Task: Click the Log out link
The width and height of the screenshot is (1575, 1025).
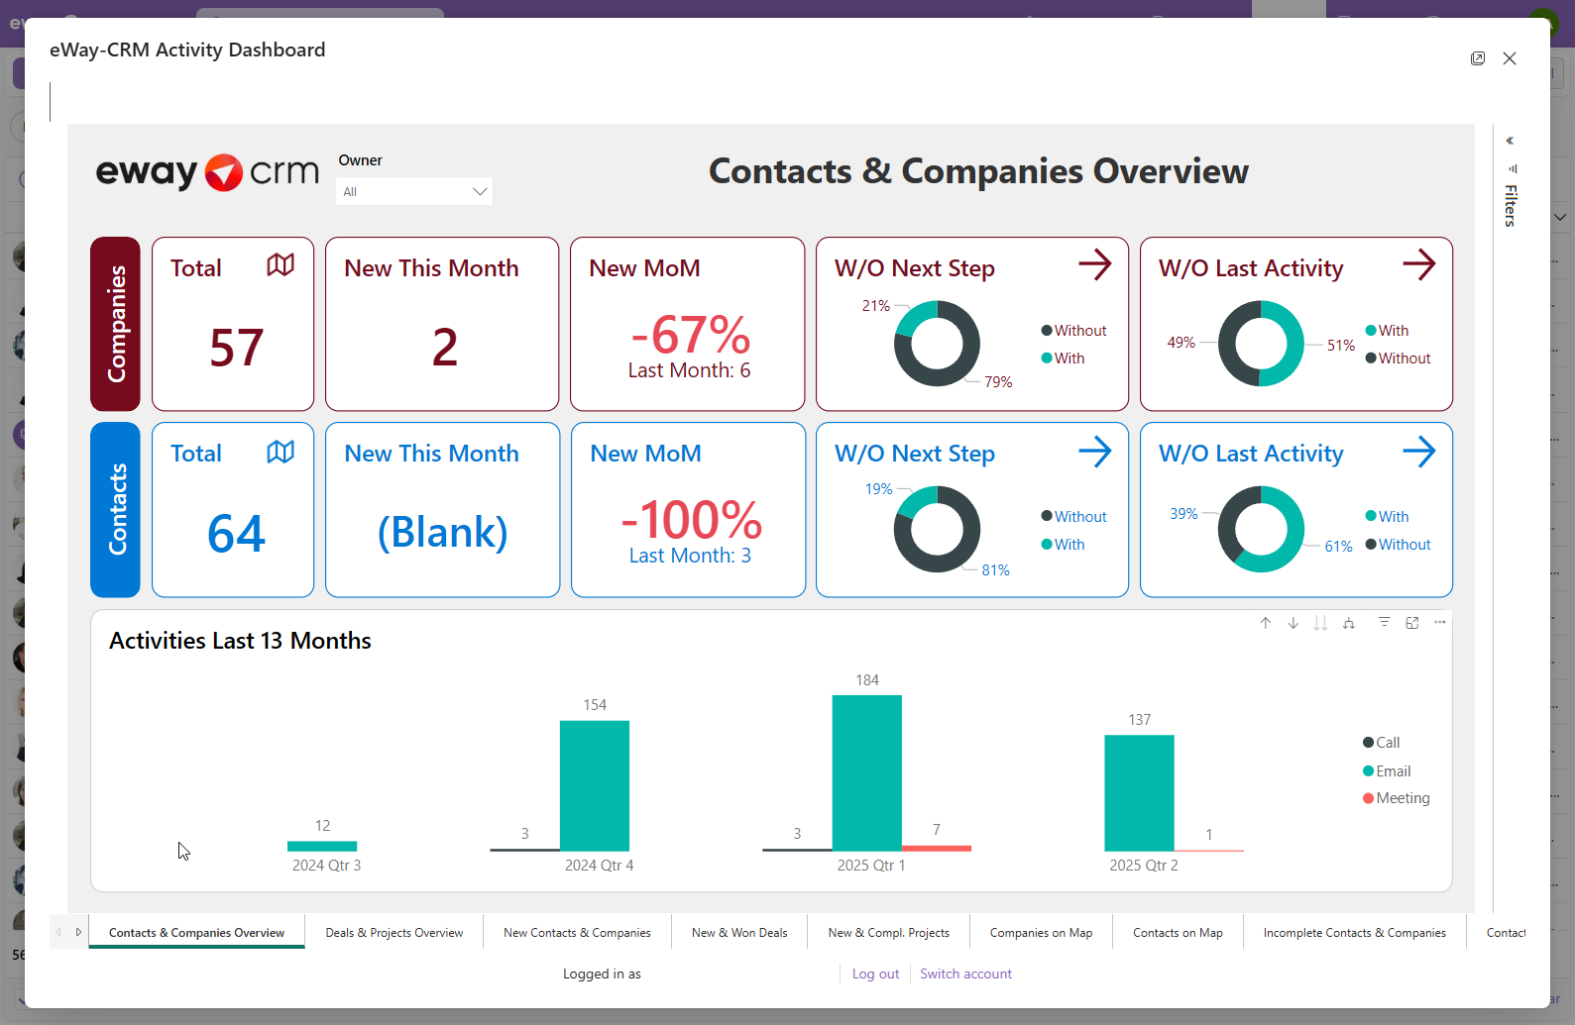Action: (x=875, y=974)
